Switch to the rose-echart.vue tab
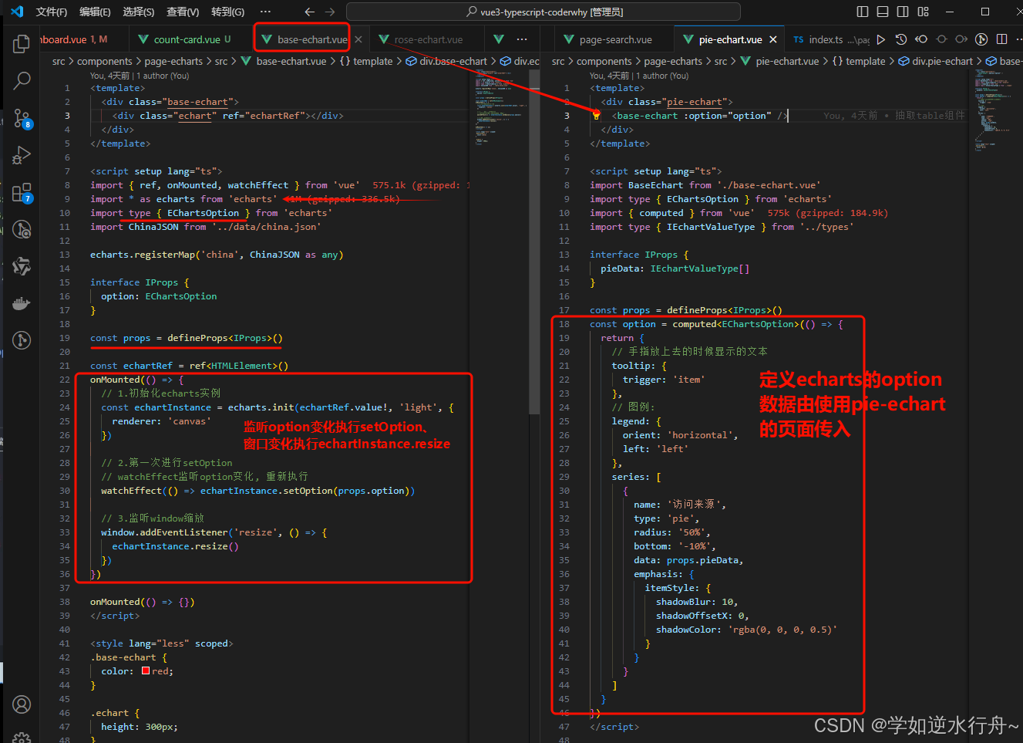1023x743 pixels. click(x=428, y=39)
